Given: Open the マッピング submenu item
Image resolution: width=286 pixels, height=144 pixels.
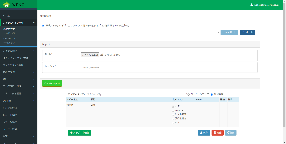Looking at the screenshot, I should click(x=9, y=33).
